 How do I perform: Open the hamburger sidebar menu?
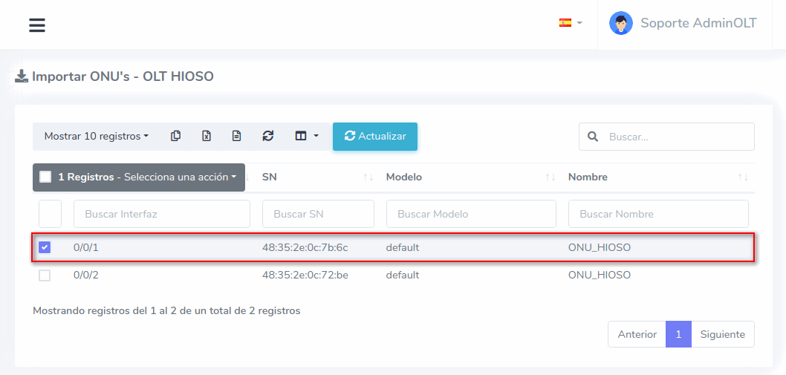(x=37, y=25)
